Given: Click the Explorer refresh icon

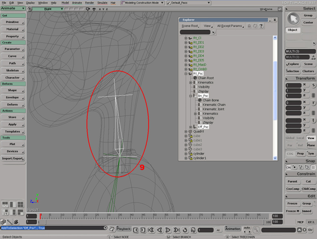Looking at the screenshot, I should click(255, 26).
